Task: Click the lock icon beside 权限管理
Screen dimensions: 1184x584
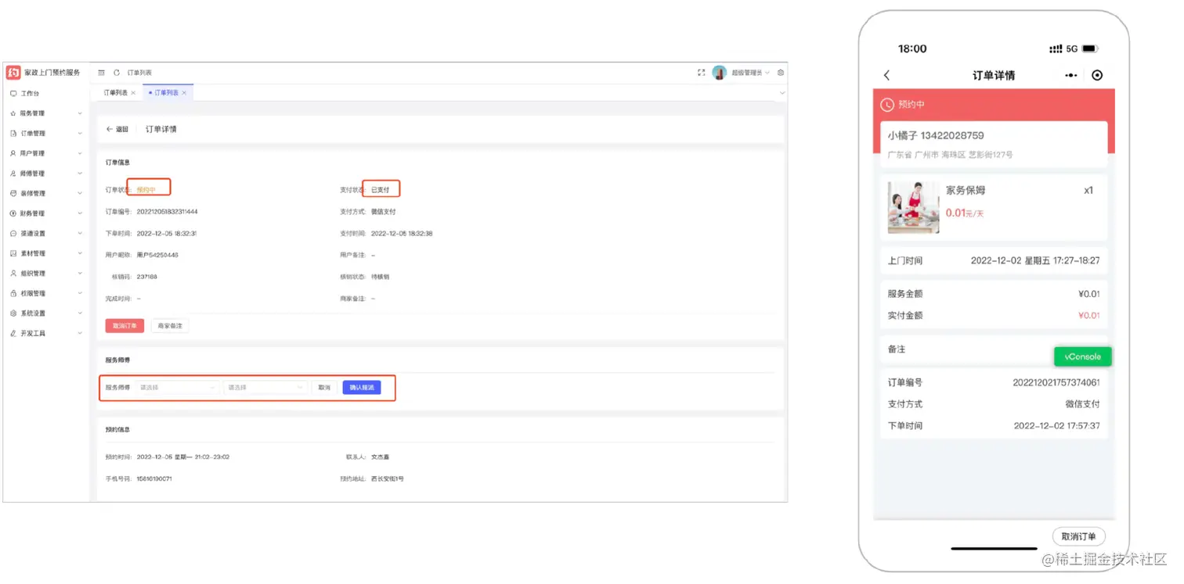Action: [13, 294]
